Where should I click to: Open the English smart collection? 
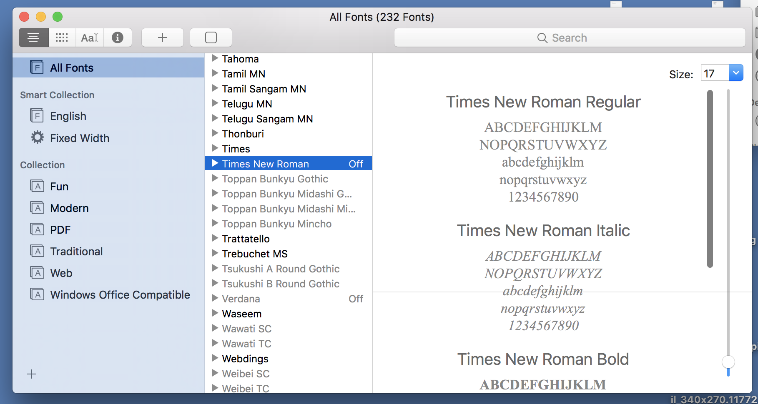(68, 116)
